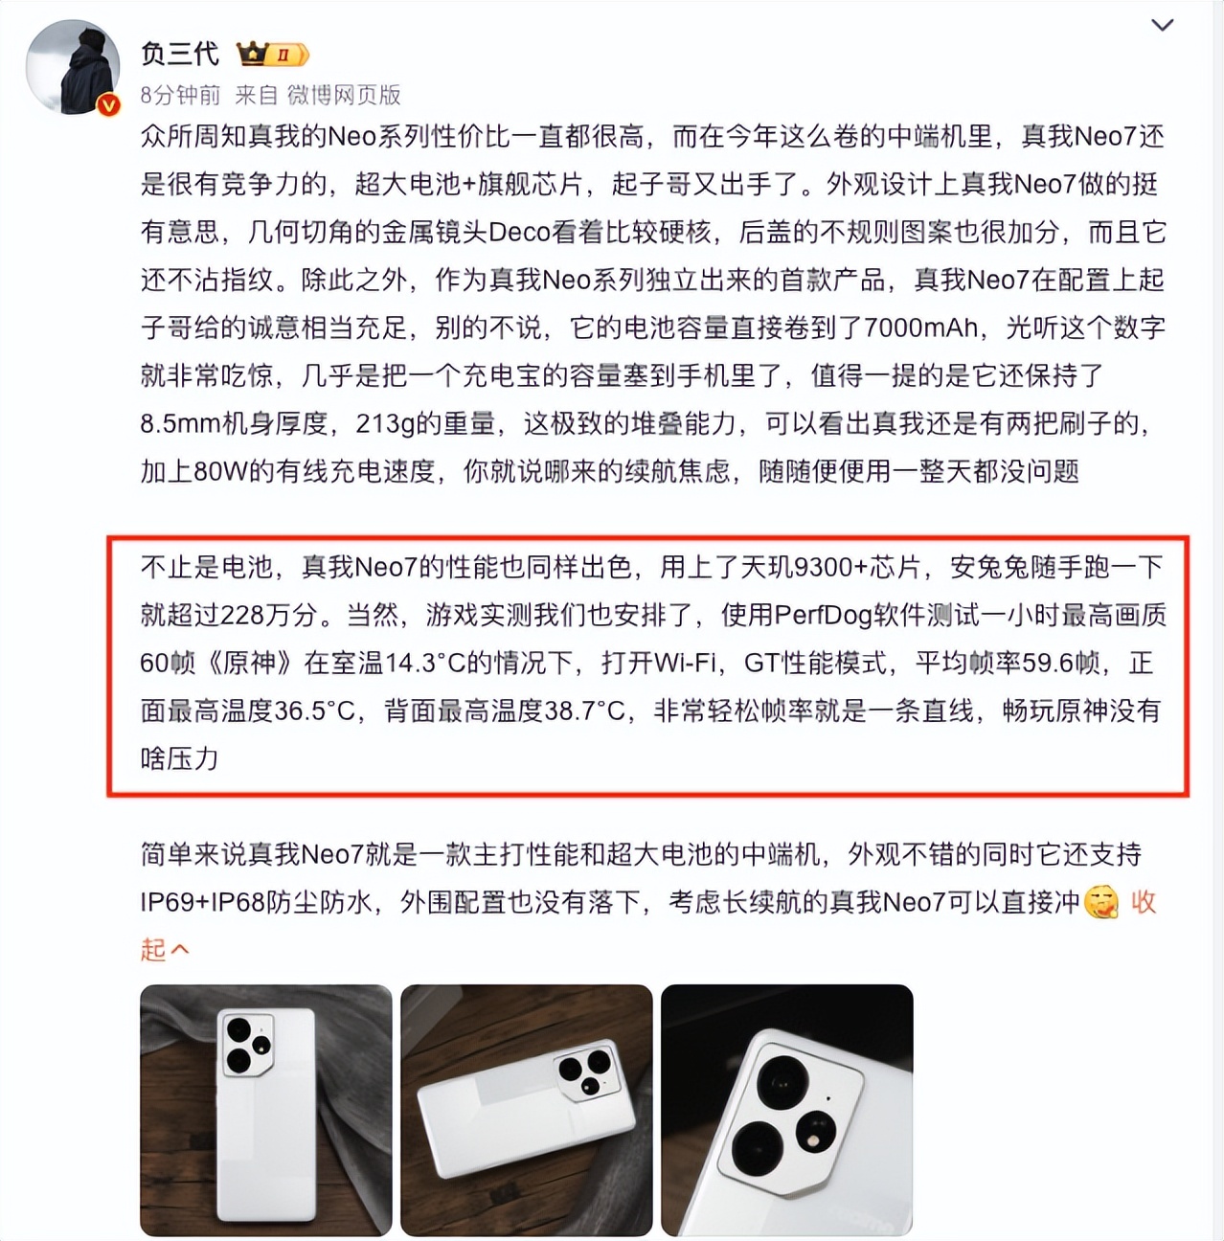The image size is (1224, 1241).
Task: Click the 微博网页版 source link
Action: 344,95
